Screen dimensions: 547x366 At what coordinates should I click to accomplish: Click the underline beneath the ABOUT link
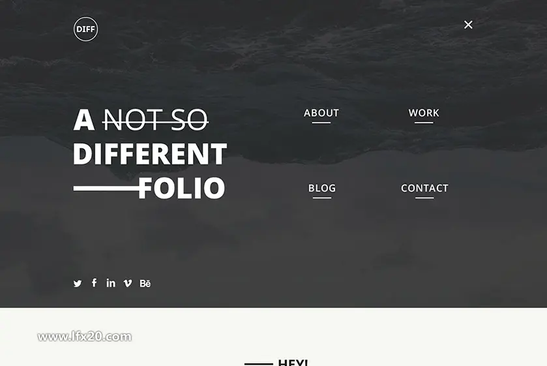tap(321, 123)
